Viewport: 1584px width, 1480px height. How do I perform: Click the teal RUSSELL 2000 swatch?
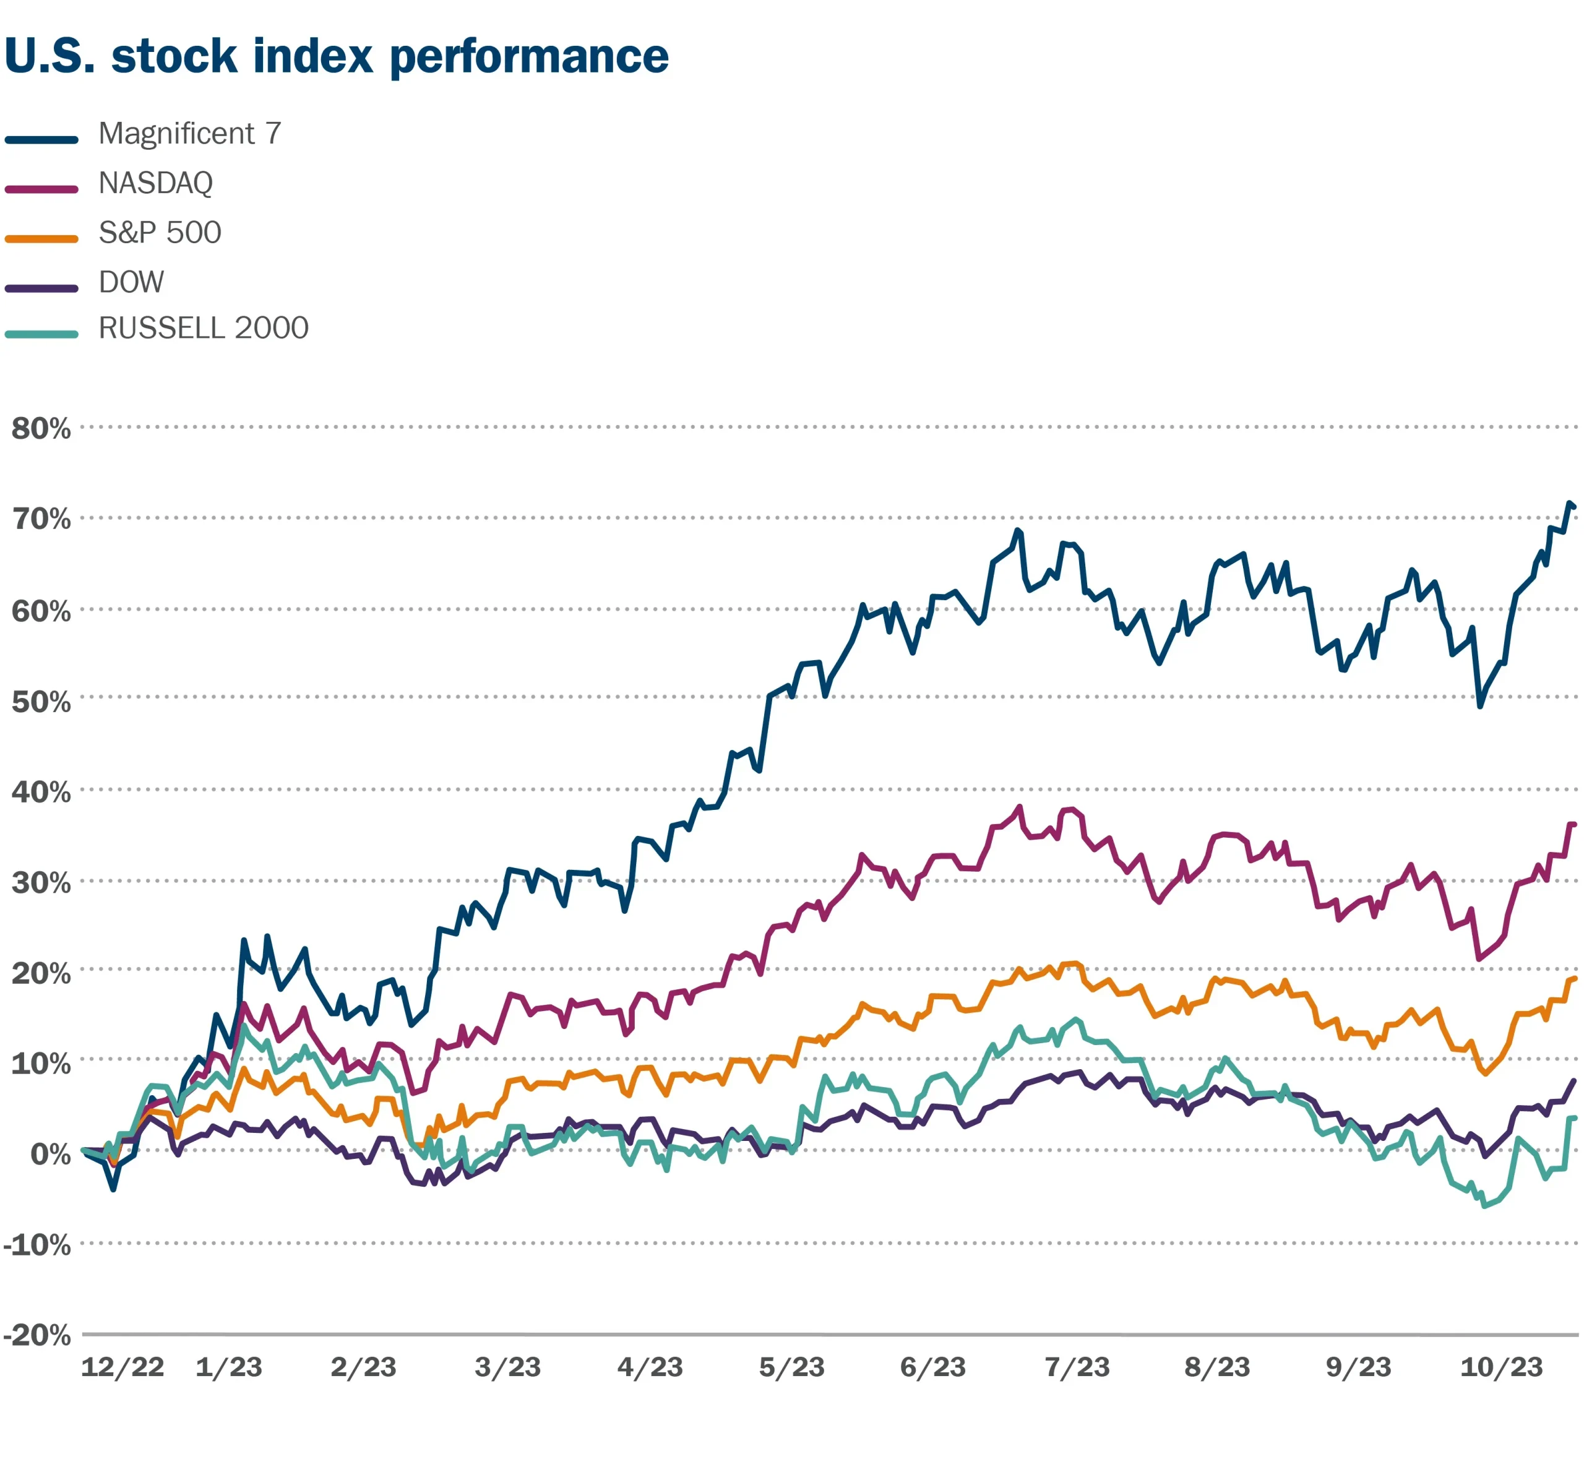coord(41,335)
